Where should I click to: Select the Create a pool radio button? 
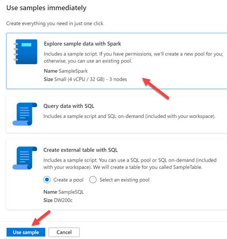click(x=47, y=180)
